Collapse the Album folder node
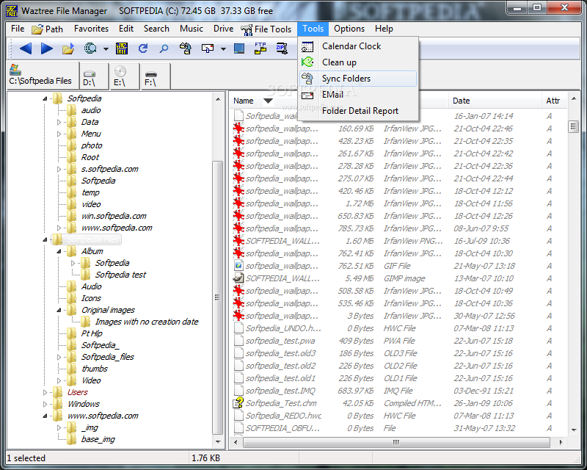This screenshot has height=470, width=587. (x=59, y=251)
